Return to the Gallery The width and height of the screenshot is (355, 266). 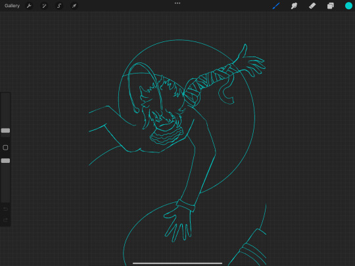[12, 6]
